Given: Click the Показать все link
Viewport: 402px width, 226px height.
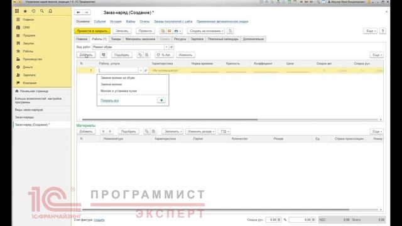Looking at the screenshot, I should coord(109,100).
